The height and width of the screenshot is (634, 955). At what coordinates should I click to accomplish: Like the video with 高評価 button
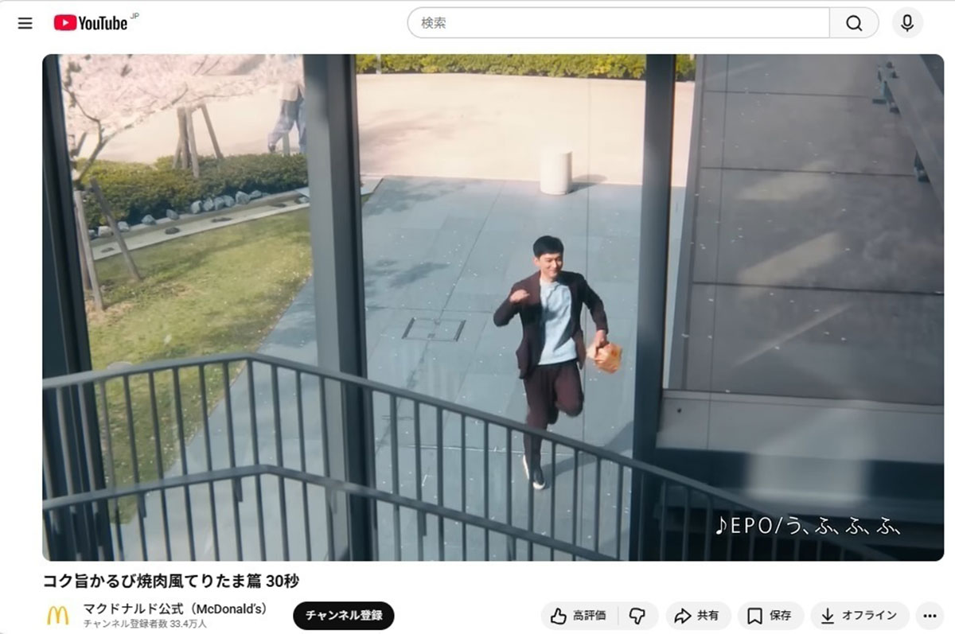tap(579, 616)
